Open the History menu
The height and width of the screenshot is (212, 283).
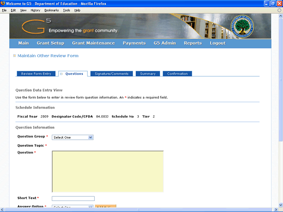[35, 10]
